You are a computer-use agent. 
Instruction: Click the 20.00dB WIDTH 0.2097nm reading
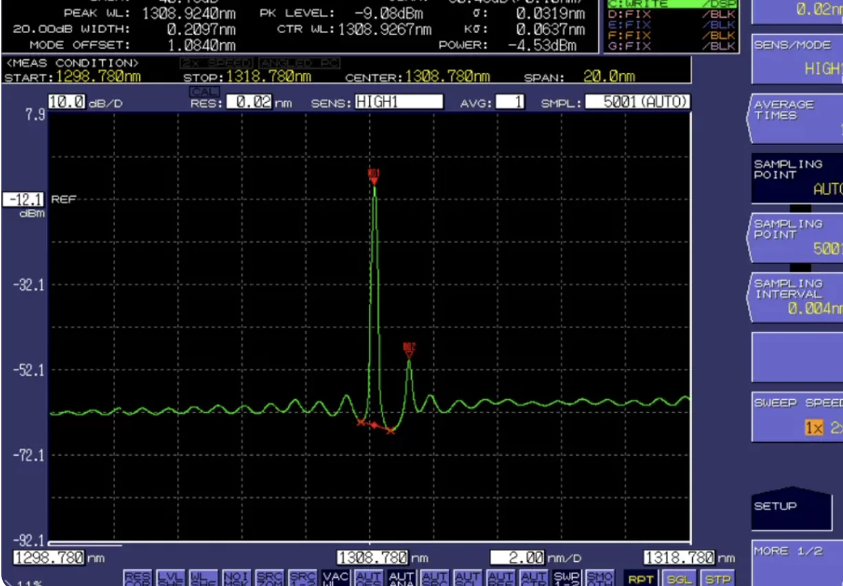point(201,30)
